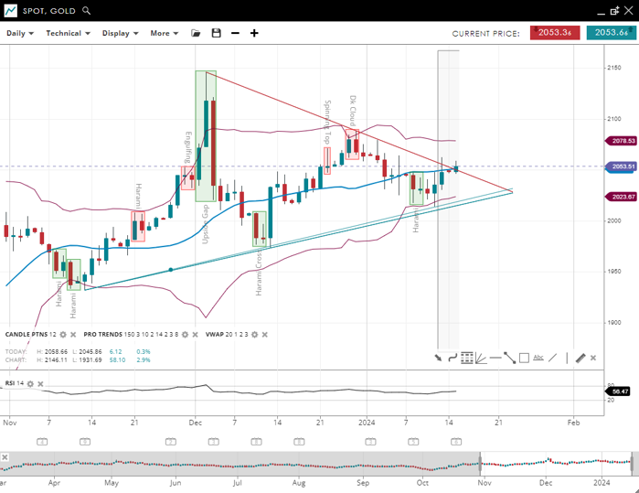Image resolution: width=639 pixels, height=493 pixels.
Task: Click the red sell price 2053.3 button
Action: [x=555, y=33]
